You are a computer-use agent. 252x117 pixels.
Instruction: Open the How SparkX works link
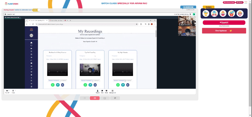pos(224,26)
